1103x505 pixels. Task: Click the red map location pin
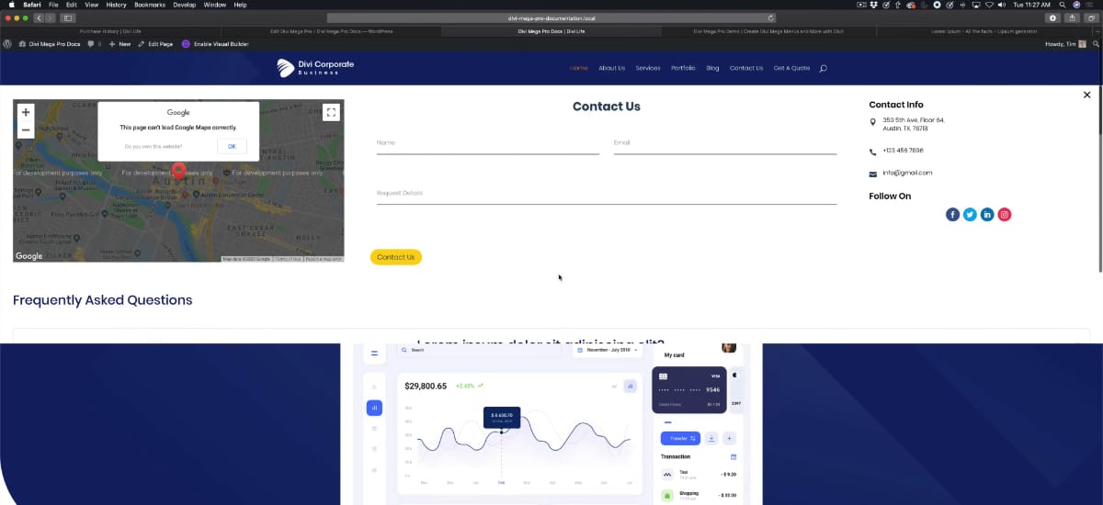click(179, 170)
